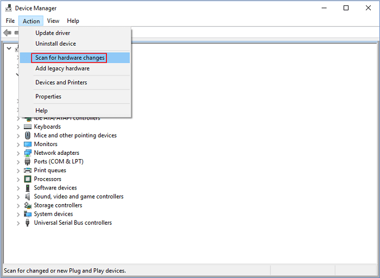Image resolution: width=380 pixels, height=278 pixels.
Task: Select Uninstall device menu entry
Action: click(x=55, y=43)
